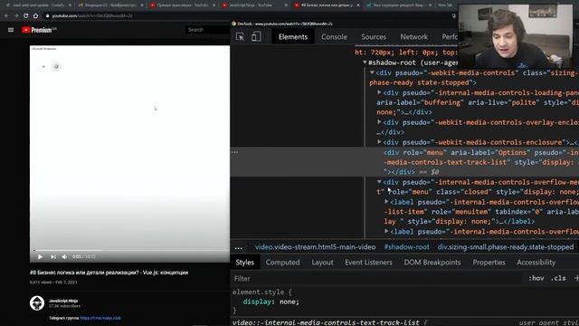This screenshot has width=579, height=326.
Task: Select the #shadow-root breadcrumb
Action: (406, 247)
